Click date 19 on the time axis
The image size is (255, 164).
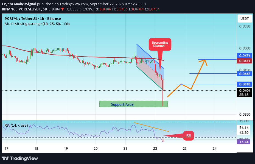coord(66,148)
